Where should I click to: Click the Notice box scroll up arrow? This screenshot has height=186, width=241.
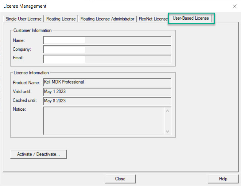168,111
